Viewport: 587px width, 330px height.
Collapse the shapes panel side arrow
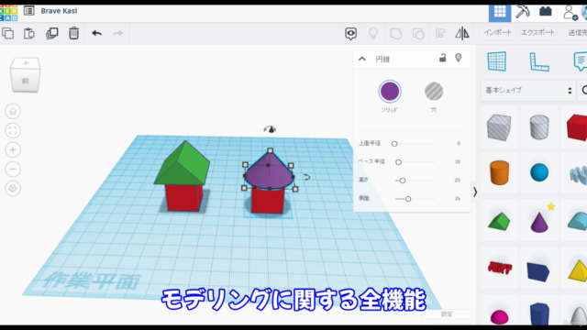tap(475, 192)
